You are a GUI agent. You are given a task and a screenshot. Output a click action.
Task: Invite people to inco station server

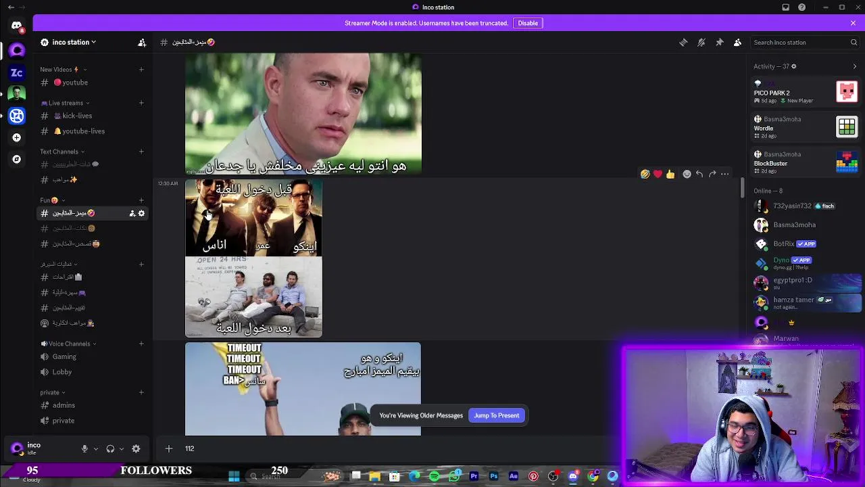(x=142, y=43)
